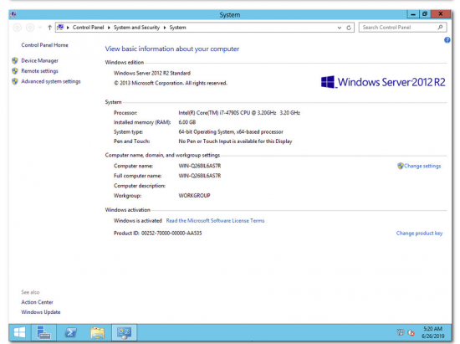Open Windows Update under See also
Image resolution: width=460 pixels, height=344 pixels.
(x=41, y=312)
